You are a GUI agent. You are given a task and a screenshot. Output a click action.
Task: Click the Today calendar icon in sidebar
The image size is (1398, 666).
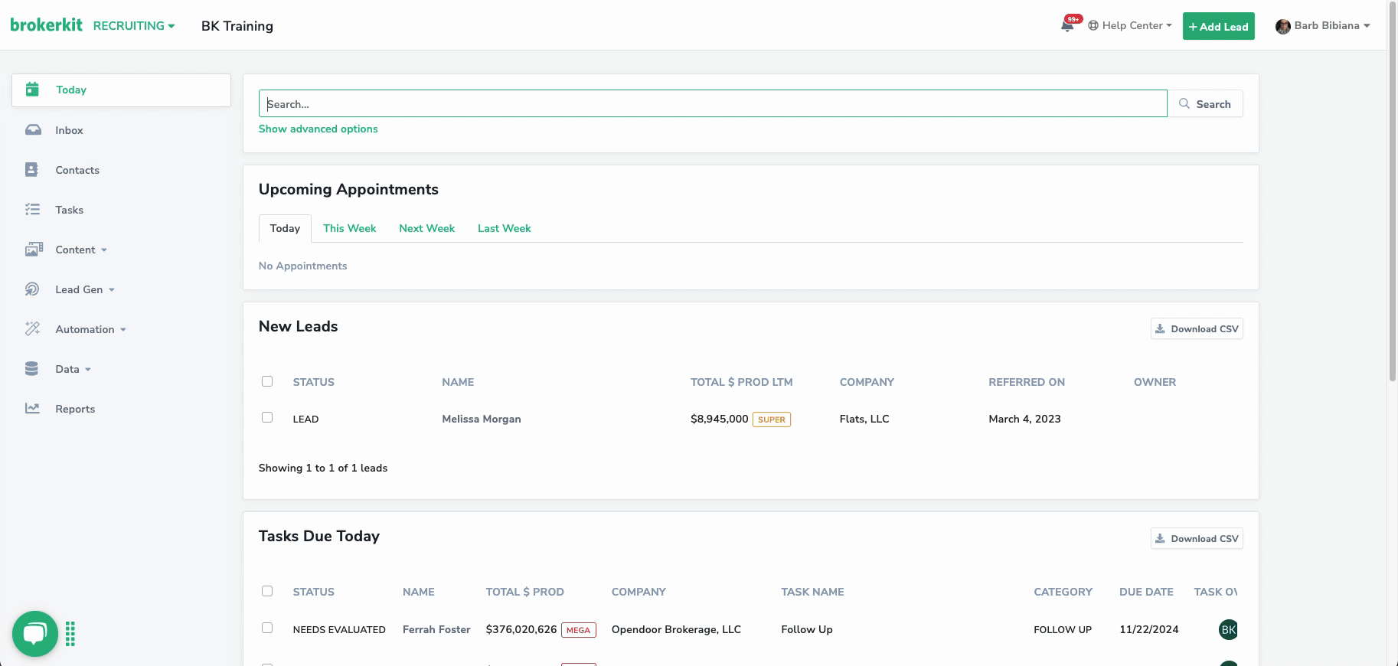coord(32,90)
